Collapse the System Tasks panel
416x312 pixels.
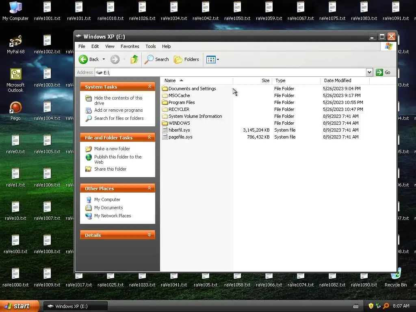(149, 87)
